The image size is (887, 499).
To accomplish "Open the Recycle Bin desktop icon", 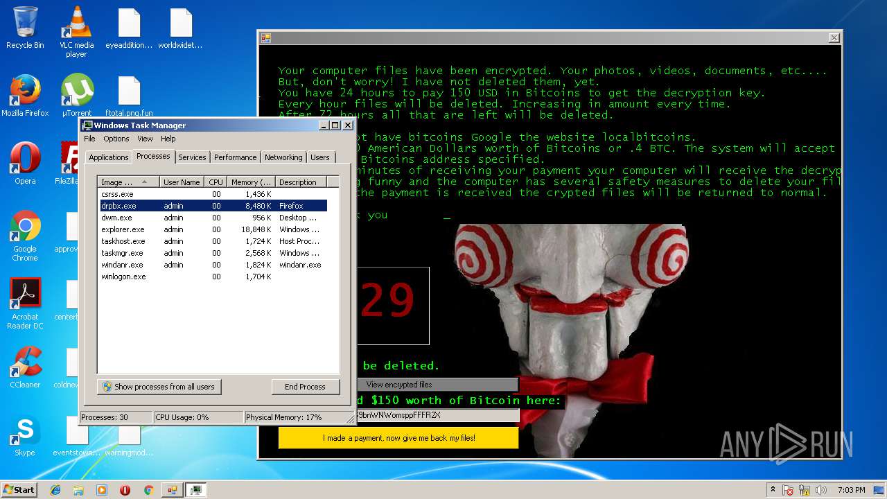I will point(25,28).
